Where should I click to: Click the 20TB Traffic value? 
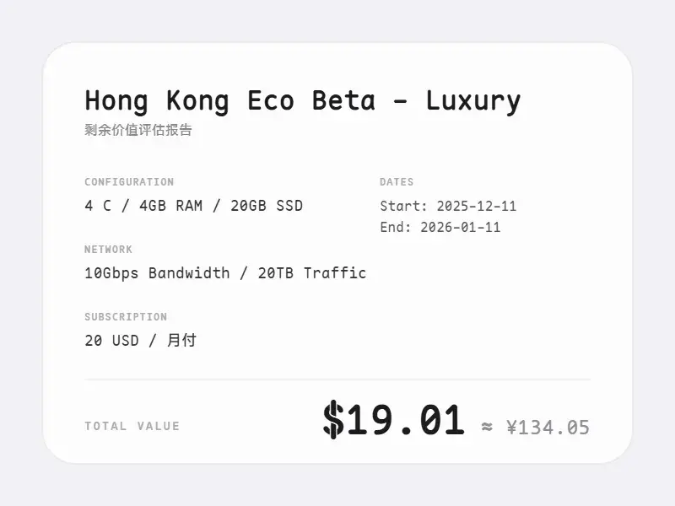(312, 273)
